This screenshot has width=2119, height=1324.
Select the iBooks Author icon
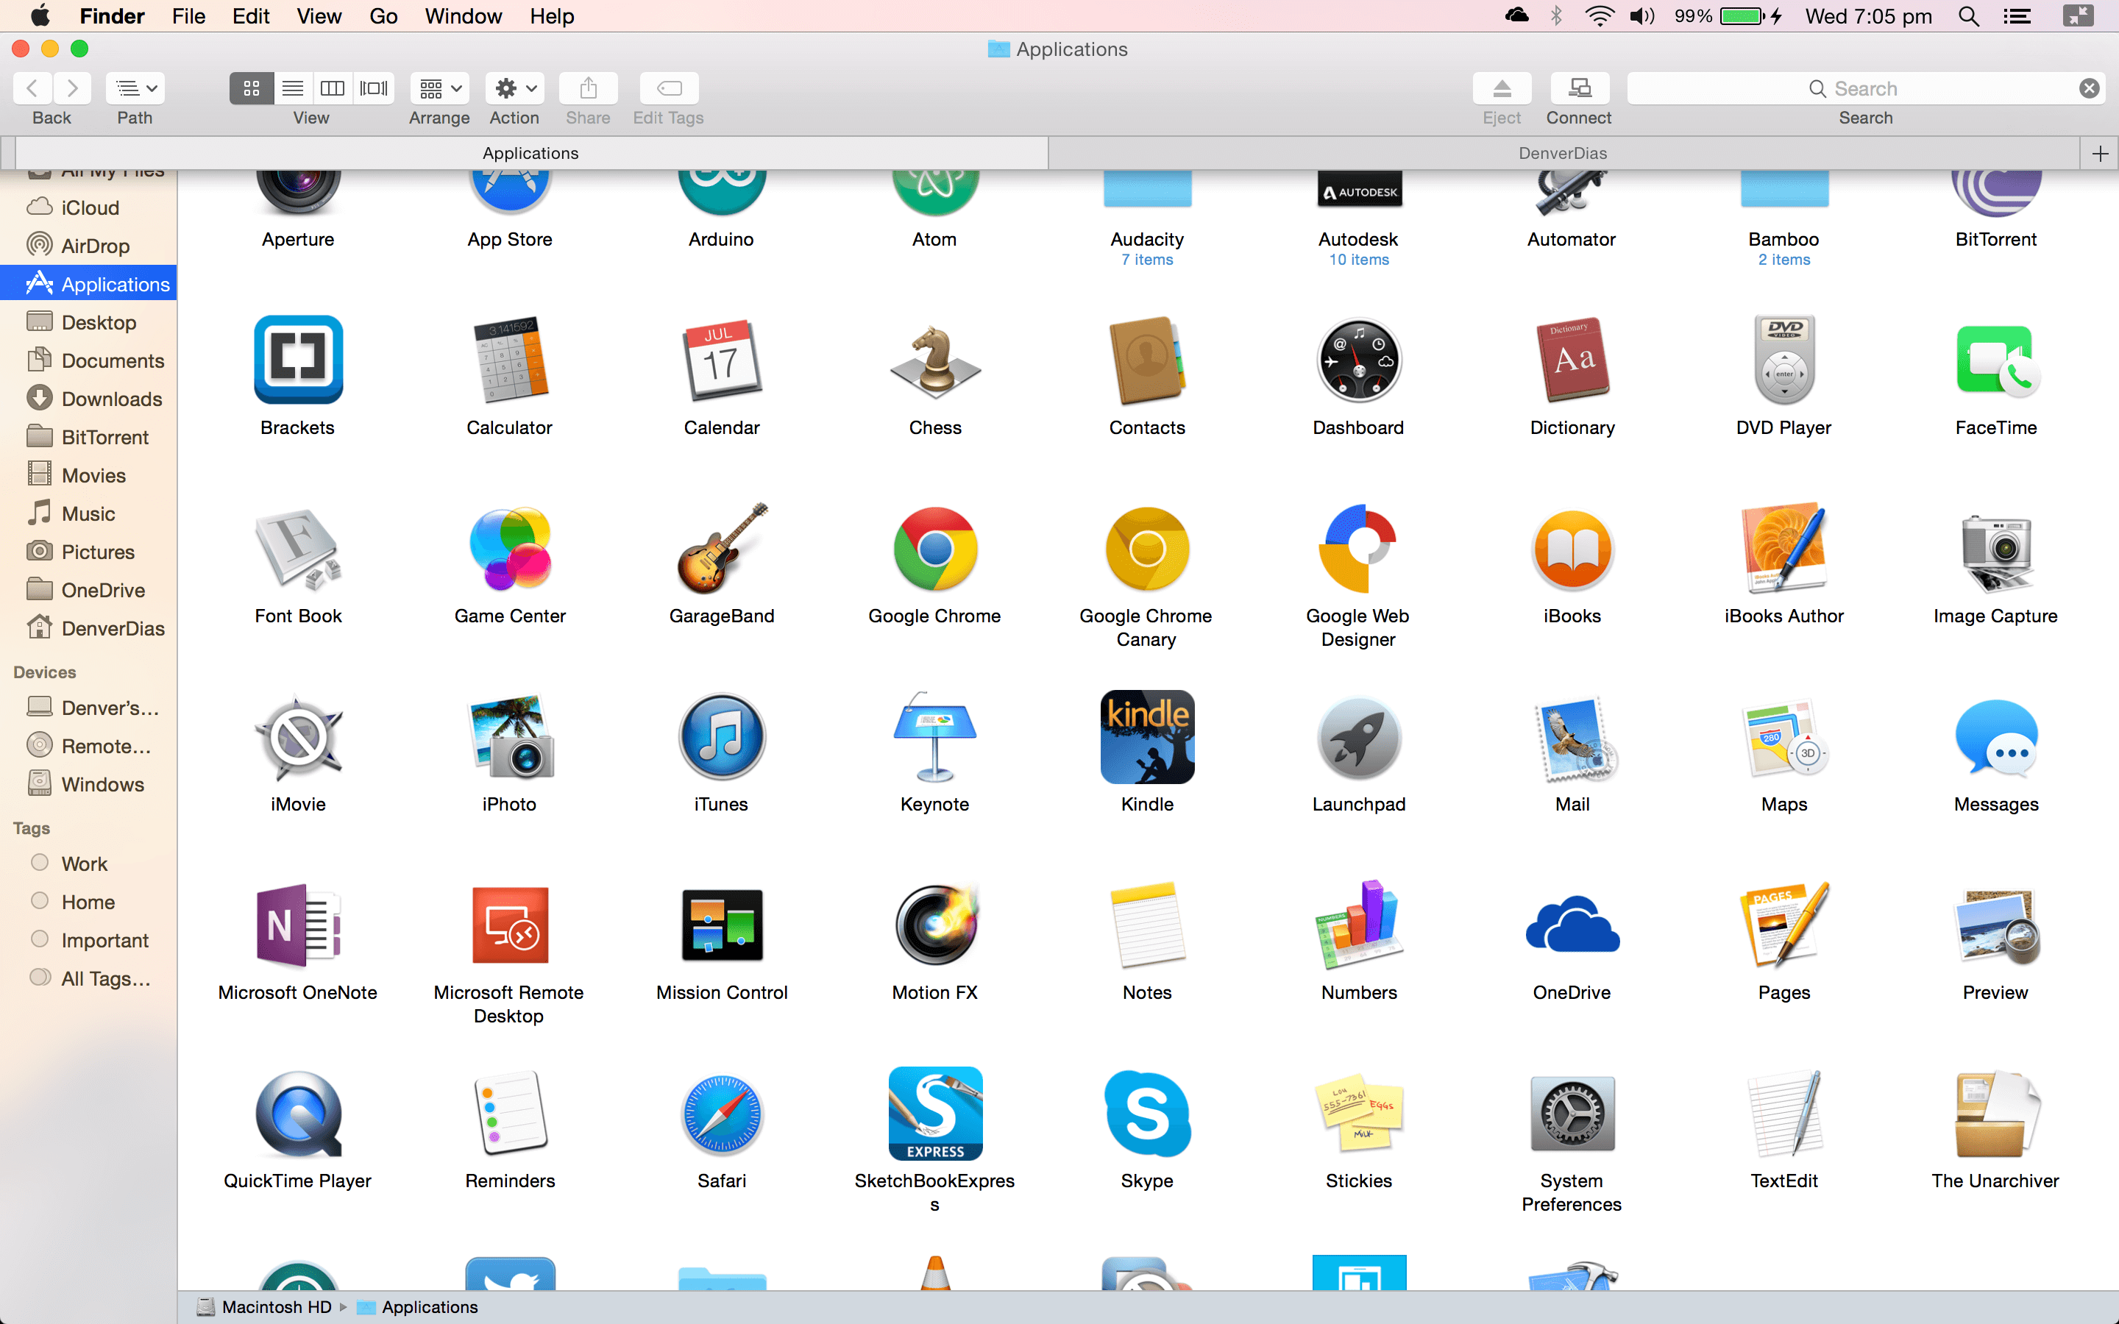coord(1783,548)
